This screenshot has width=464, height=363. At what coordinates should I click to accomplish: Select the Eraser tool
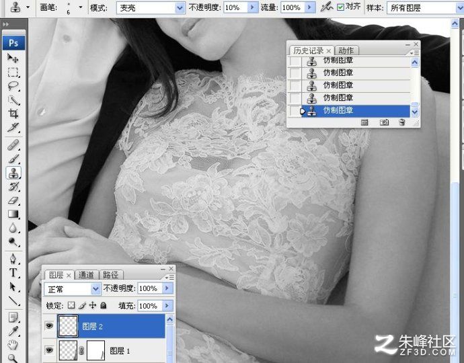(x=13, y=200)
